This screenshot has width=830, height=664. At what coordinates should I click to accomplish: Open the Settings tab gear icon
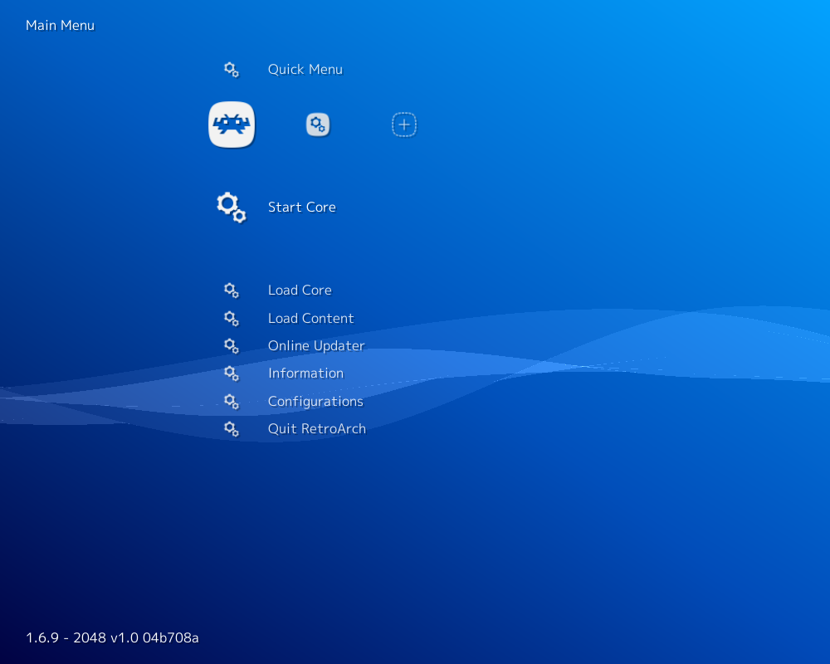pyautogui.click(x=318, y=125)
